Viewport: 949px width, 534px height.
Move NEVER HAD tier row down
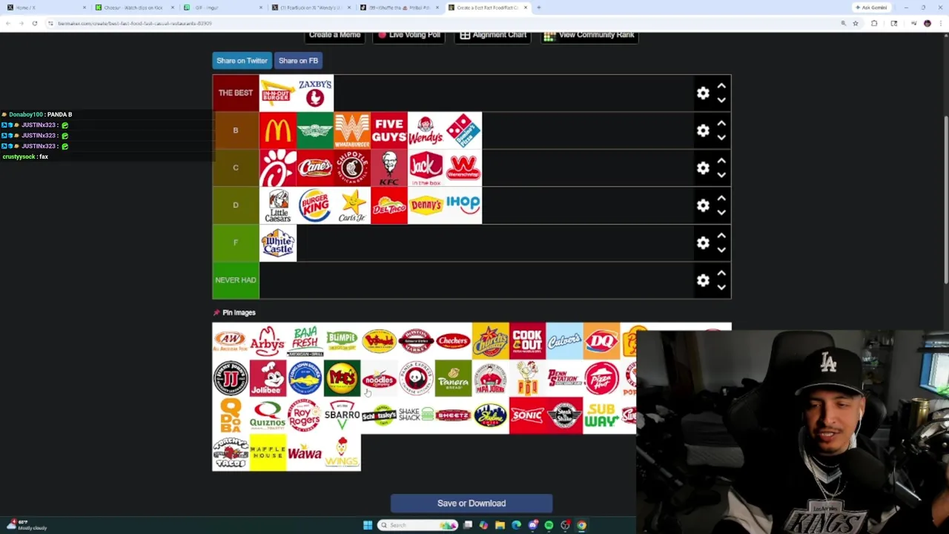click(721, 288)
